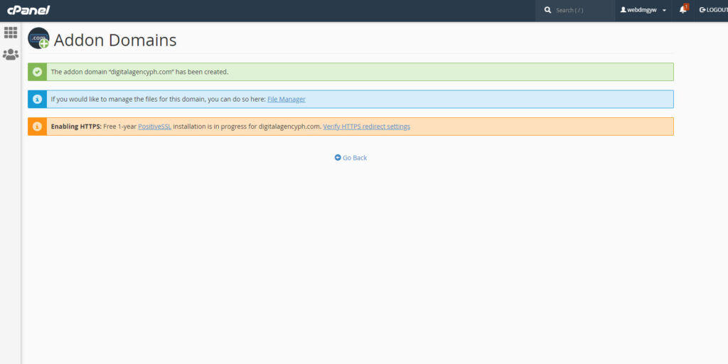
Task: Click the orange HTTPS info icon
Action: pyautogui.click(x=38, y=127)
